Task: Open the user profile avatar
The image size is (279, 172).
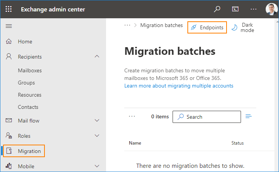Action: click(x=271, y=9)
